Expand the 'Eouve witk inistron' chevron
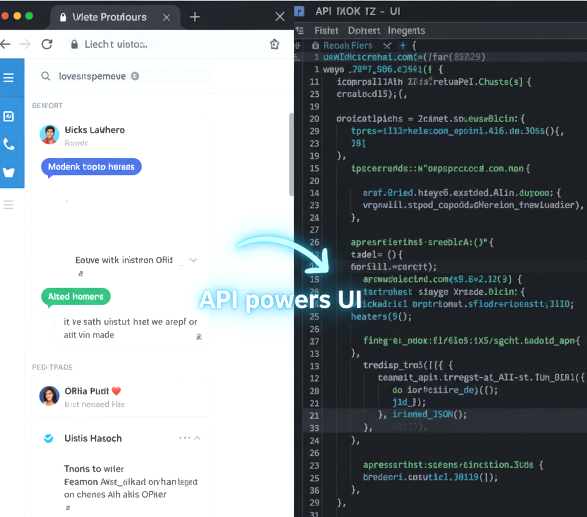 (193, 260)
